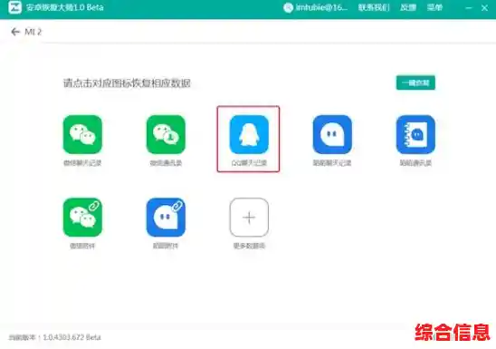The width and height of the screenshot is (496, 349).
Task: Select the QQ chat records penguin icon
Action: pos(249,134)
